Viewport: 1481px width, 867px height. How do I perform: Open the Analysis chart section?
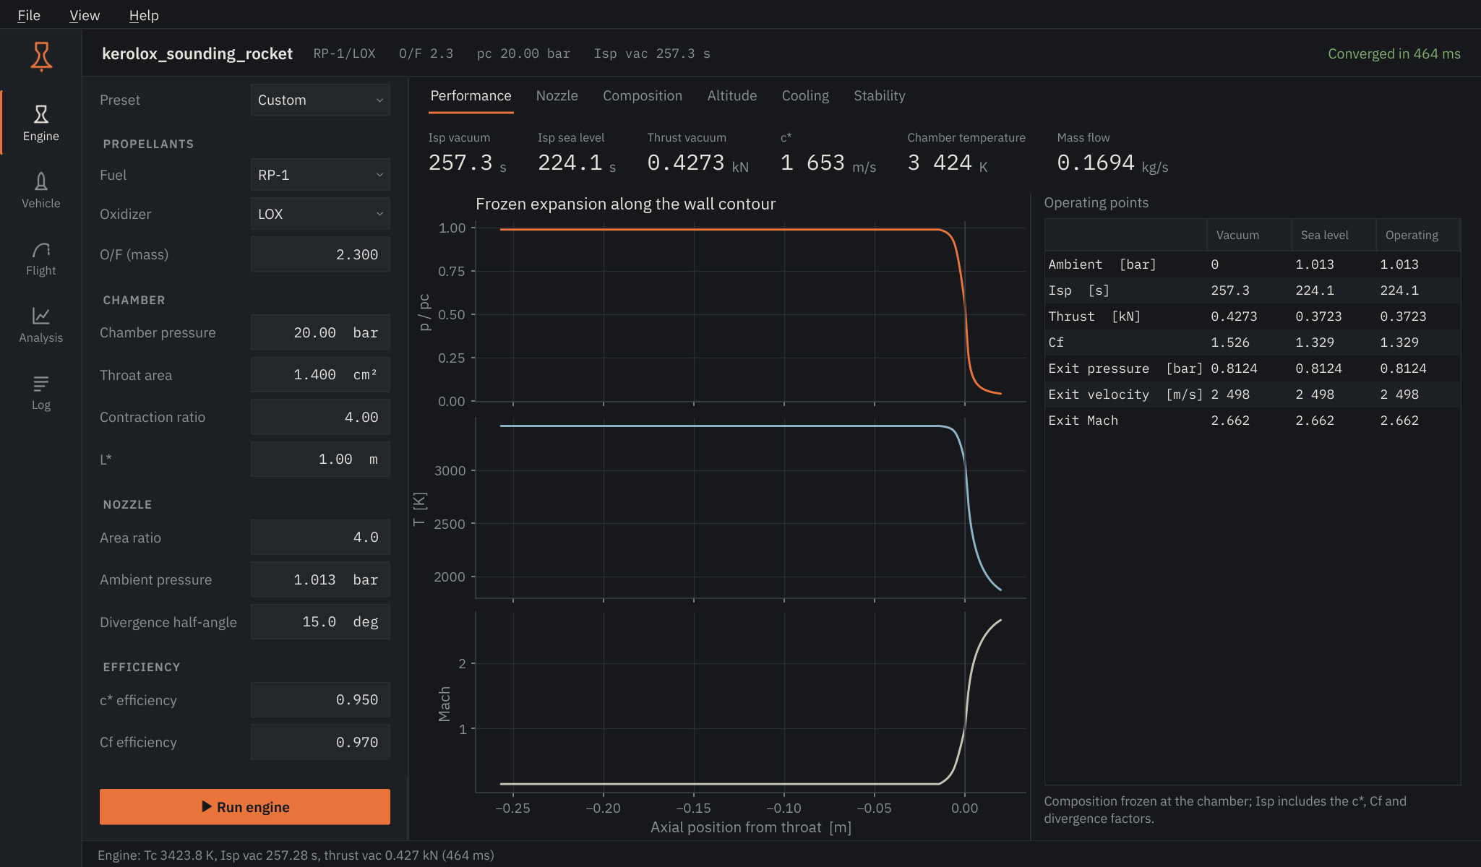pyautogui.click(x=41, y=324)
